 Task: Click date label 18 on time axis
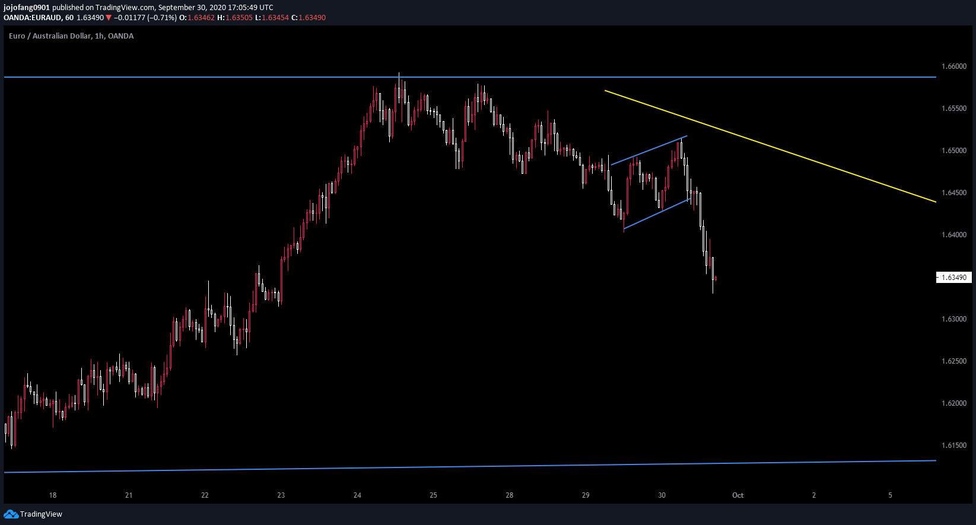[53, 495]
